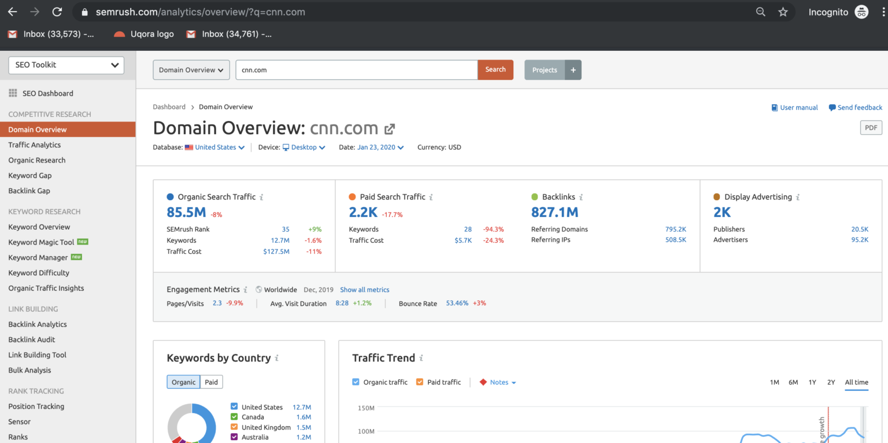Export the report using the PDF button
The height and width of the screenshot is (443, 888).
click(871, 127)
